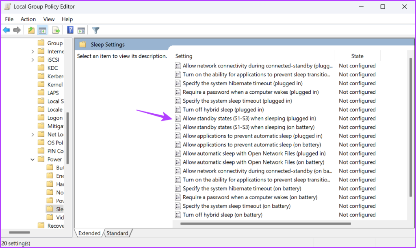Click the Filter funnel icon

click(x=95, y=30)
